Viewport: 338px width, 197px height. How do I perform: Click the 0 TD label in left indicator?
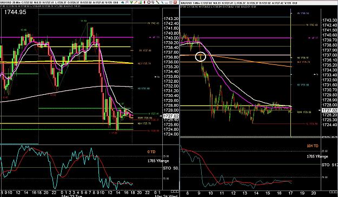[151, 152]
